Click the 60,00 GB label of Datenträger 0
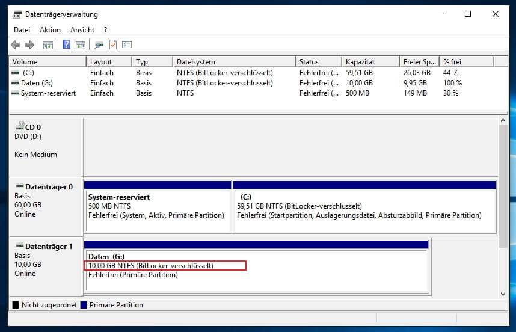 point(28,204)
